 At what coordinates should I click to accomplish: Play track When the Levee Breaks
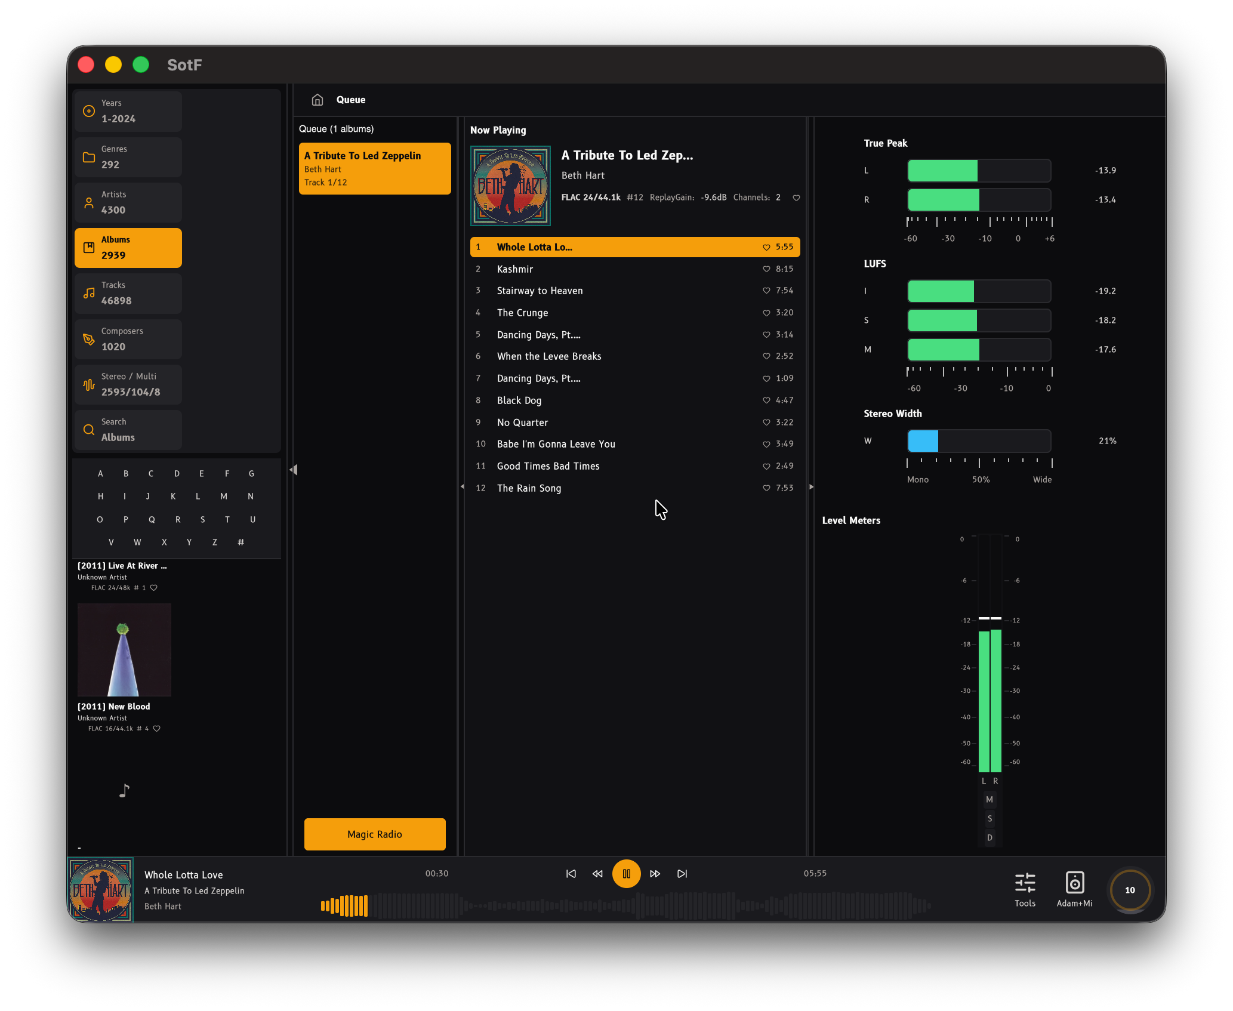click(x=635, y=356)
